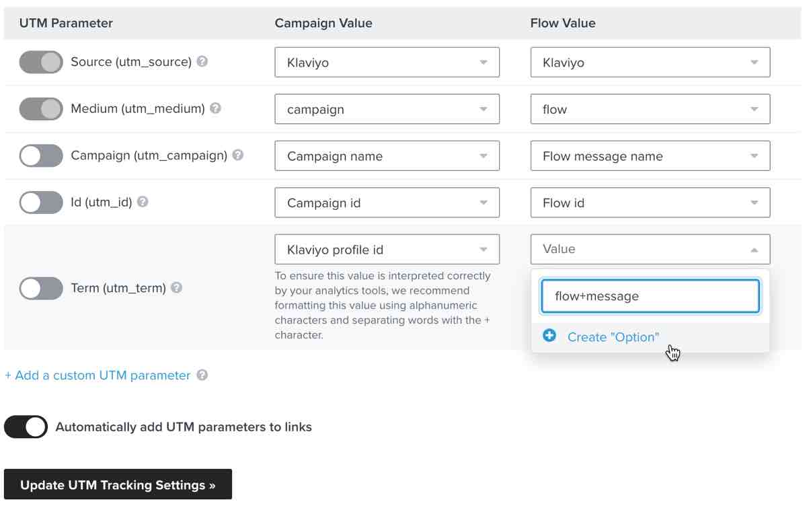Click help icon next to Term (utm_term)

click(176, 288)
